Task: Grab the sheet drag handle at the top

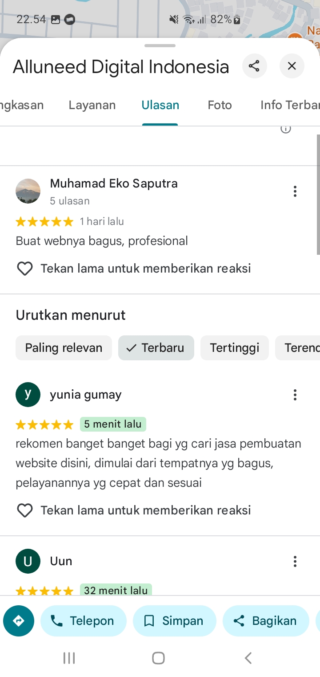Action: [x=160, y=45]
